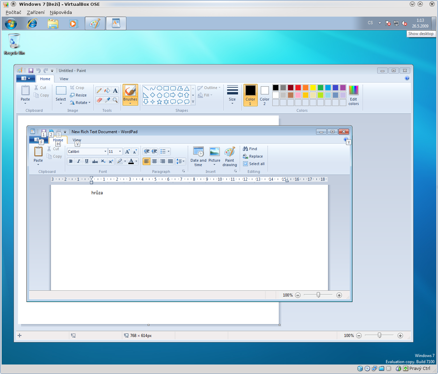
Task: Open the Recycle Bin desktop icon
Action: tap(14, 44)
